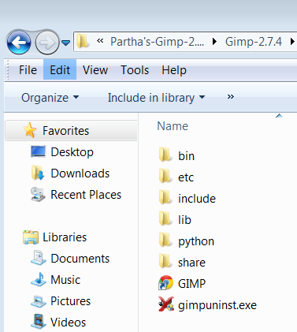Click the gimpuninst.exe uninstaller icon
The height and width of the screenshot is (332, 297).
166,304
